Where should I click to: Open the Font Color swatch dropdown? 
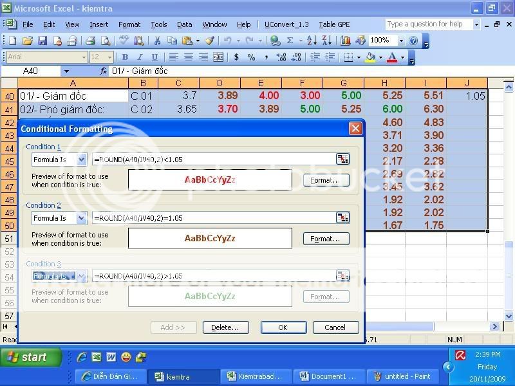pos(402,57)
